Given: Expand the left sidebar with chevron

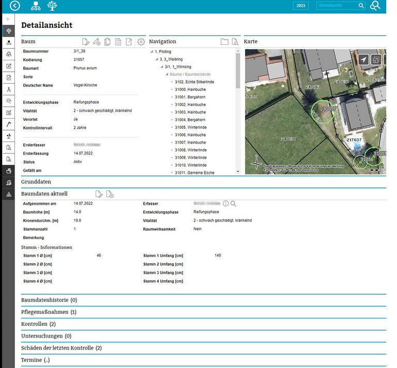Looking at the screenshot, I should coord(8,19).
